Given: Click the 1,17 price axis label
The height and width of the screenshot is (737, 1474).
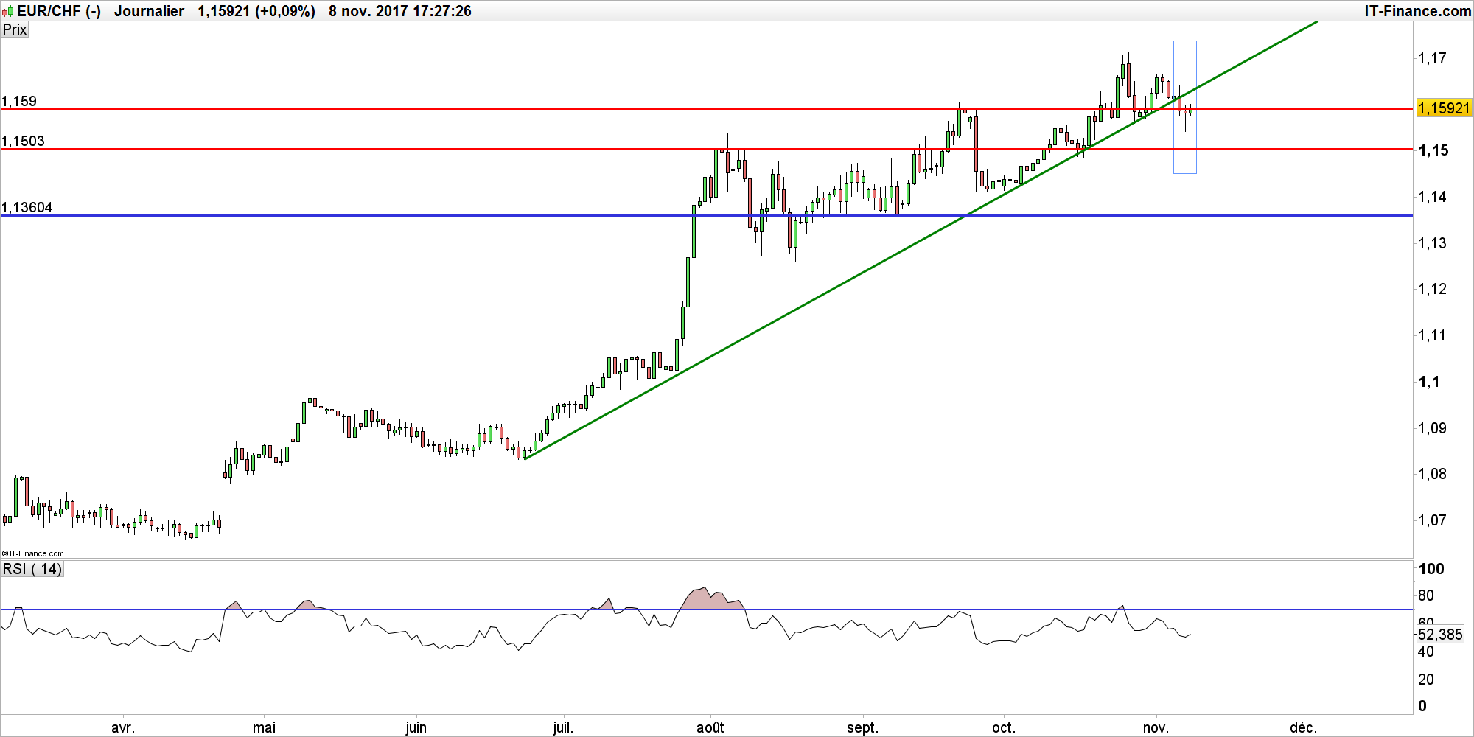Looking at the screenshot, I should [1433, 58].
